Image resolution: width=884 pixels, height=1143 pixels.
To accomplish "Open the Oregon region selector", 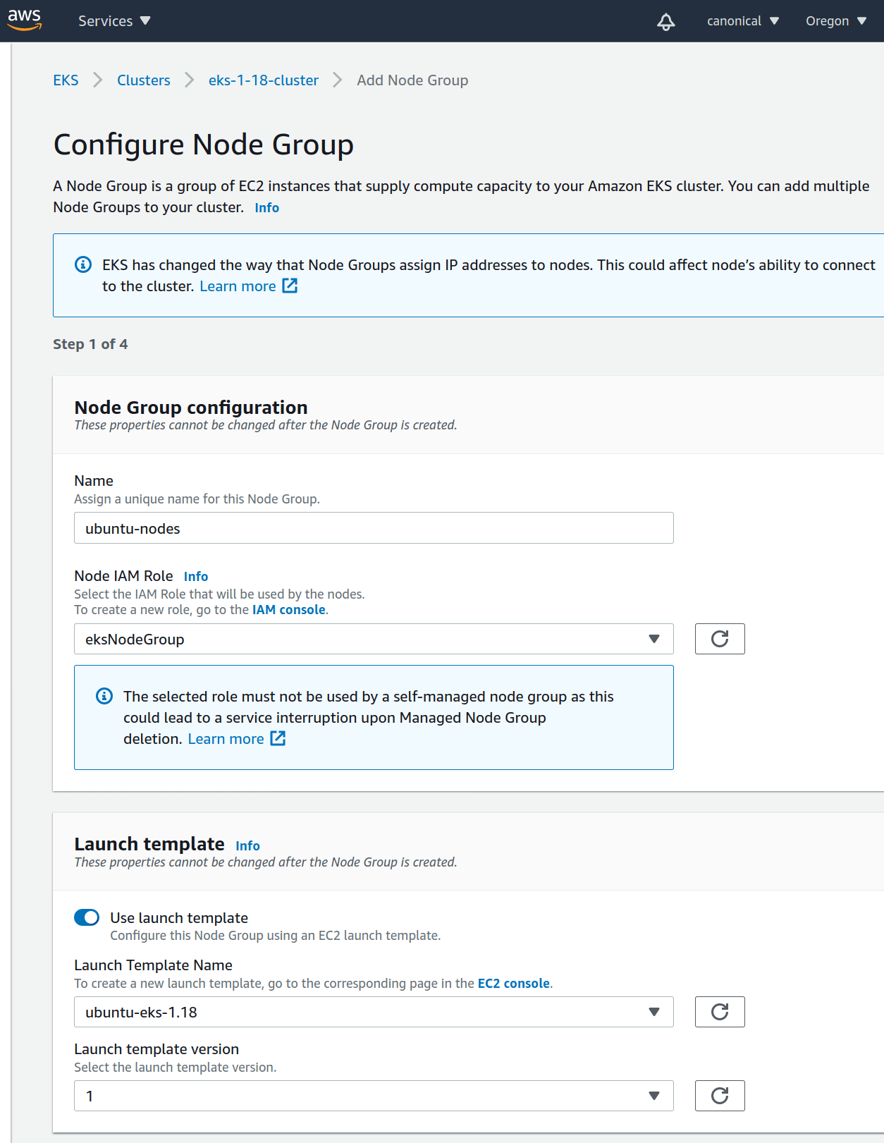I will (x=836, y=21).
